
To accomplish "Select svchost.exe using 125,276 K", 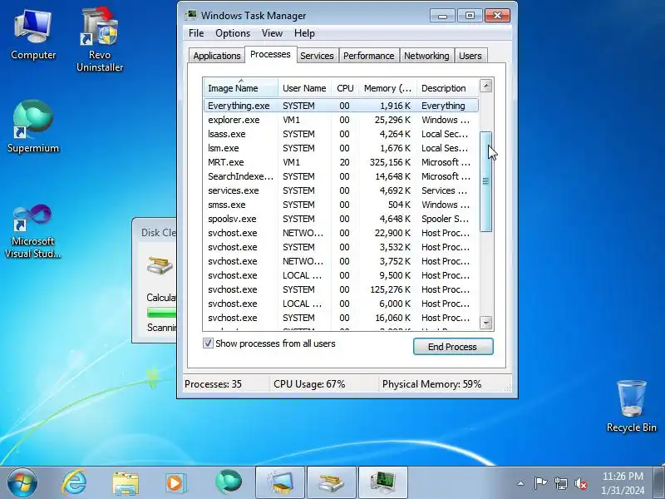I will (341, 289).
